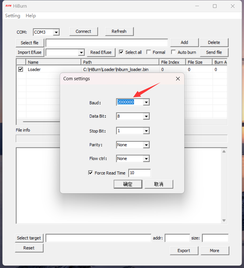The width and height of the screenshot is (244, 268).
Task: Expand the Efuse combo box dropdown
Action: (x=81, y=52)
